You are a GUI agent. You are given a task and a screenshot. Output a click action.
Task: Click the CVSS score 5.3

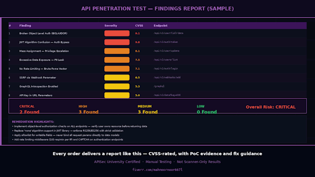(138, 86)
